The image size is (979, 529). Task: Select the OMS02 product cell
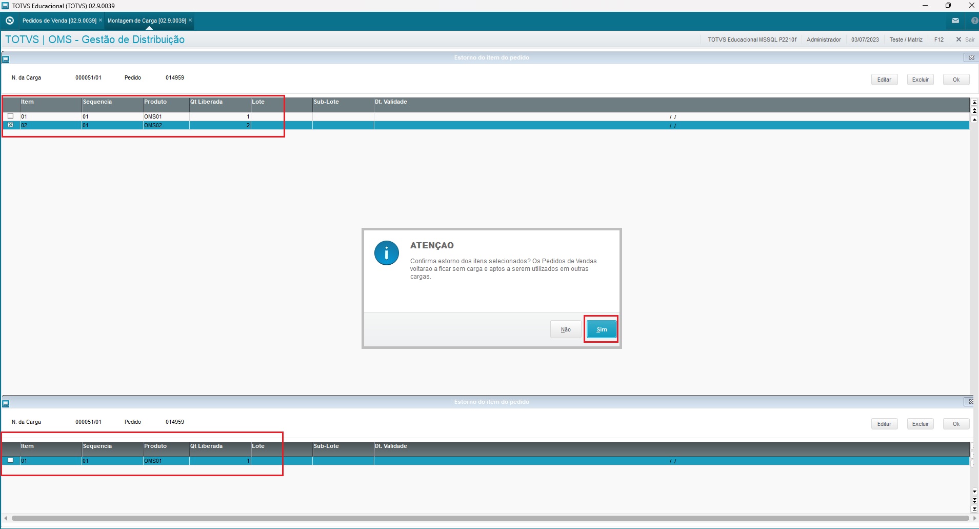166,125
